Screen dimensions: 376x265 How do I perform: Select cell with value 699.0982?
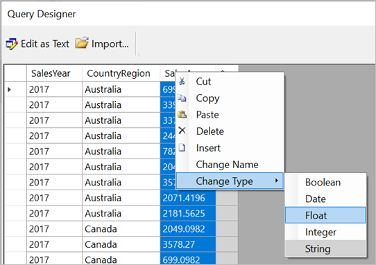point(188,259)
